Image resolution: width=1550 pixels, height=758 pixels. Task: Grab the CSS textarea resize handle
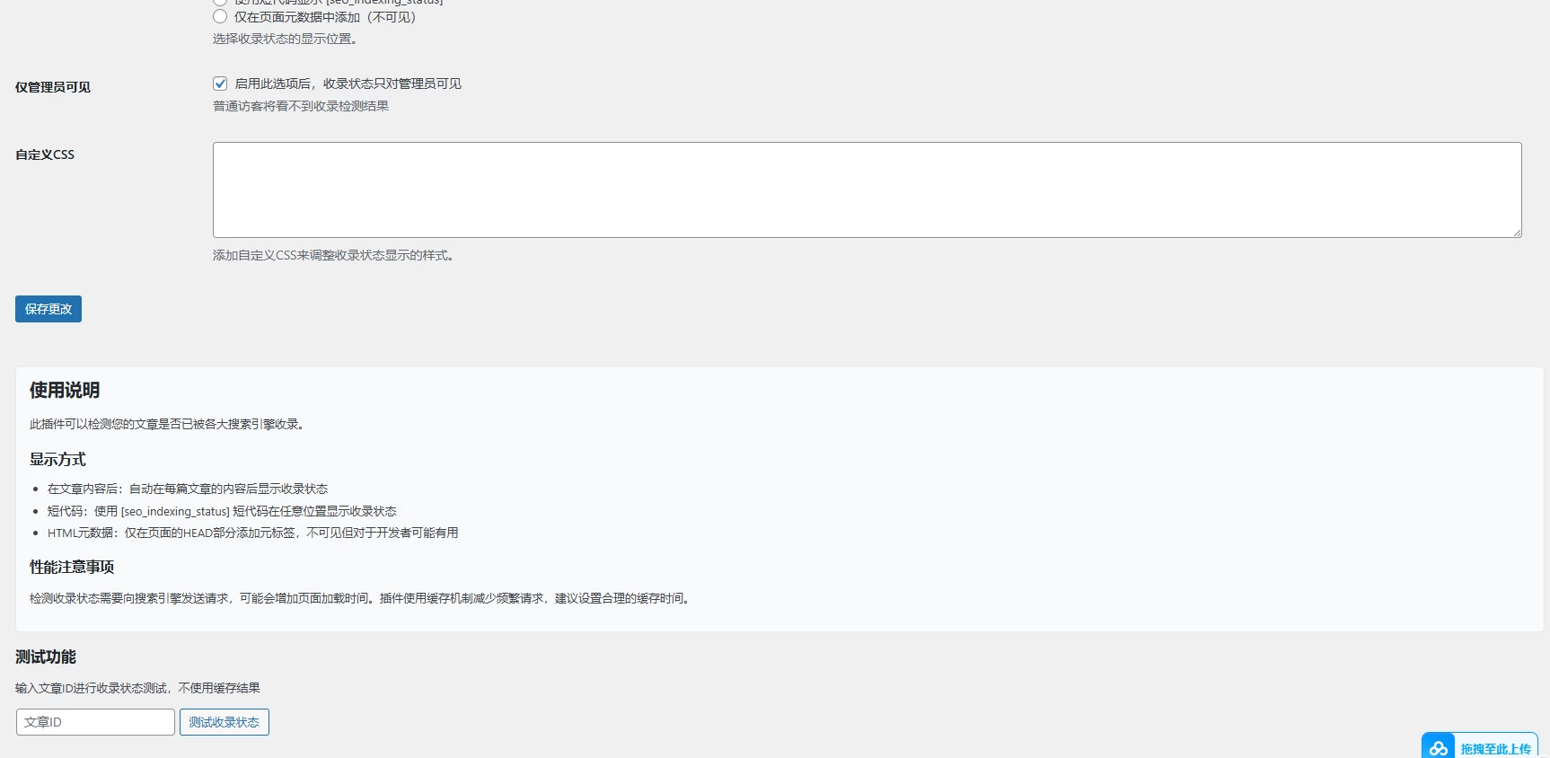(1516, 233)
